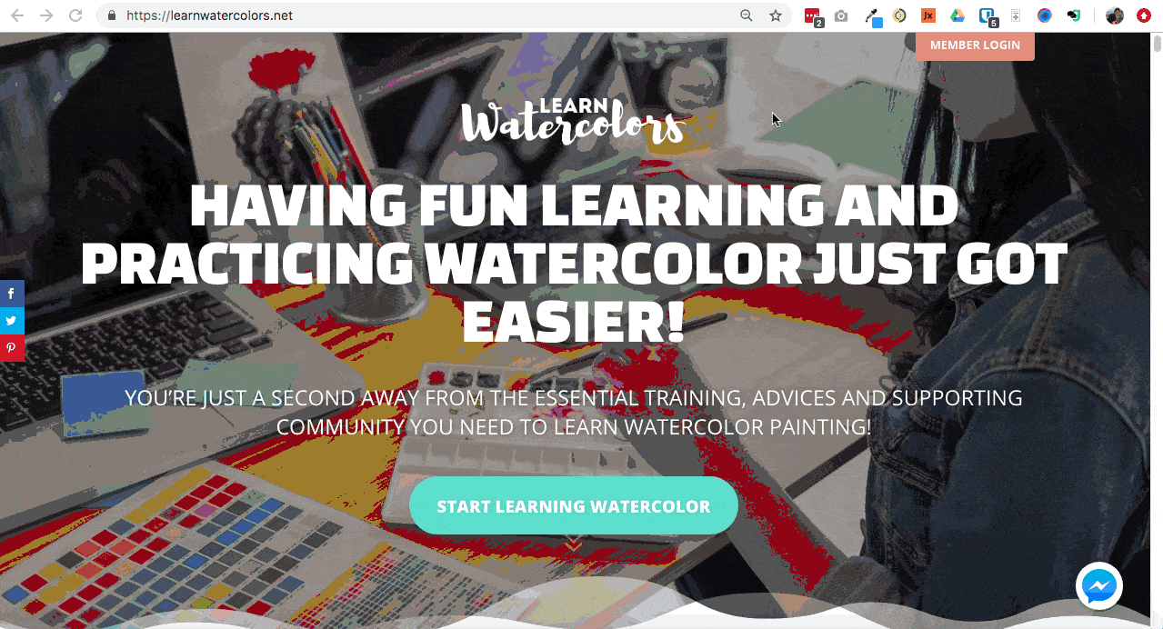This screenshot has width=1163, height=629.
Task: Click START LEARNING WATERCOLOR button
Action: click(x=573, y=506)
